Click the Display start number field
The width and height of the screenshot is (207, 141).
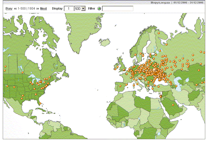[68, 9]
